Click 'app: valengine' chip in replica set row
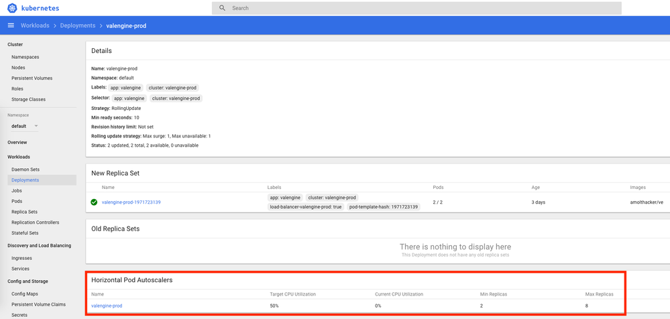 click(x=286, y=198)
